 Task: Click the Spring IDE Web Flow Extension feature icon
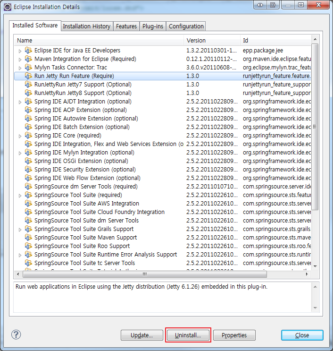28,178
